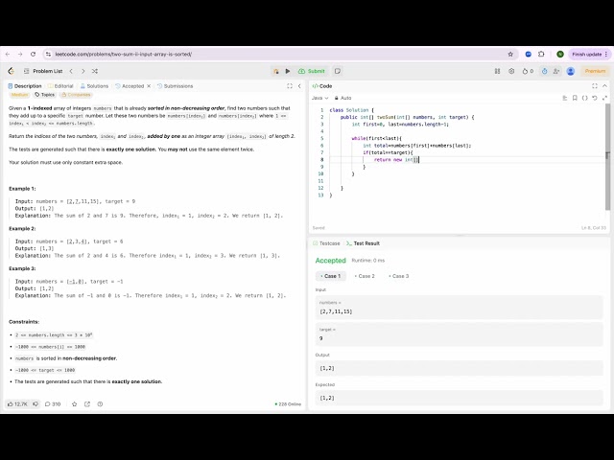The image size is (614, 460).
Task: Switch to the Editorial tab
Action: [x=62, y=85]
